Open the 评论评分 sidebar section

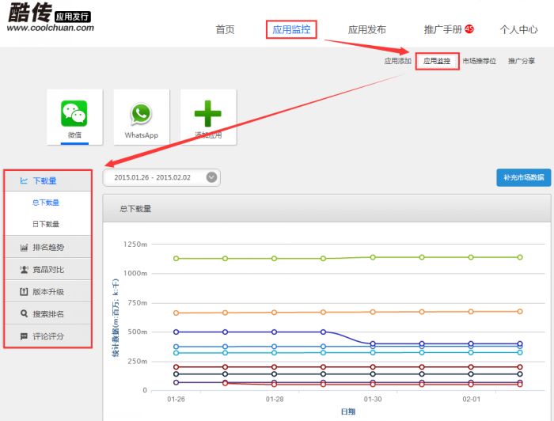(x=47, y=336)
